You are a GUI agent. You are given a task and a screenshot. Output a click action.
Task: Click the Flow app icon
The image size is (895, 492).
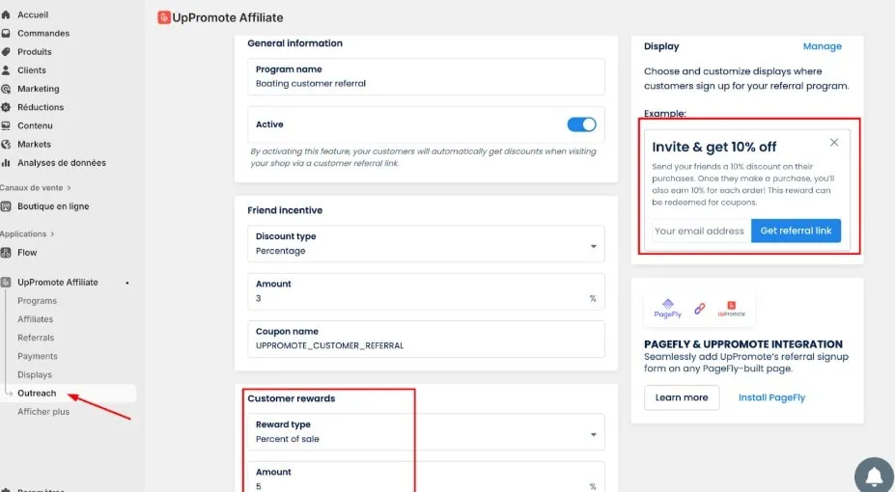pyautogui.click(x=6, y=253)
